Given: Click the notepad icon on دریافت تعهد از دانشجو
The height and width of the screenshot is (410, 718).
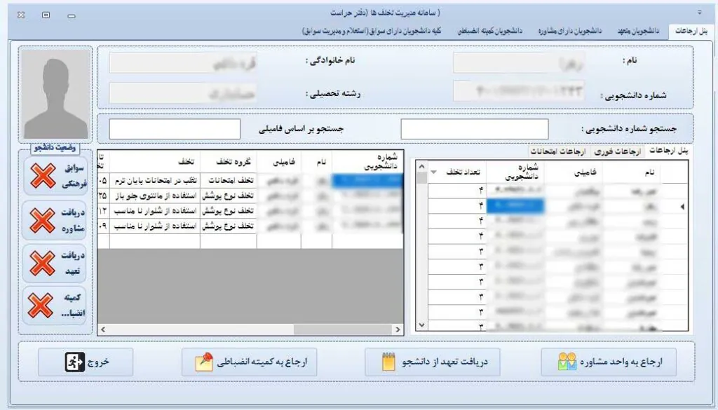Looking at the screenshot, I should pos(388,362).
